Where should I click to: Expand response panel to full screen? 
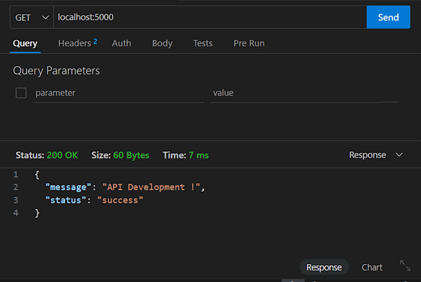tap(405, 266)
